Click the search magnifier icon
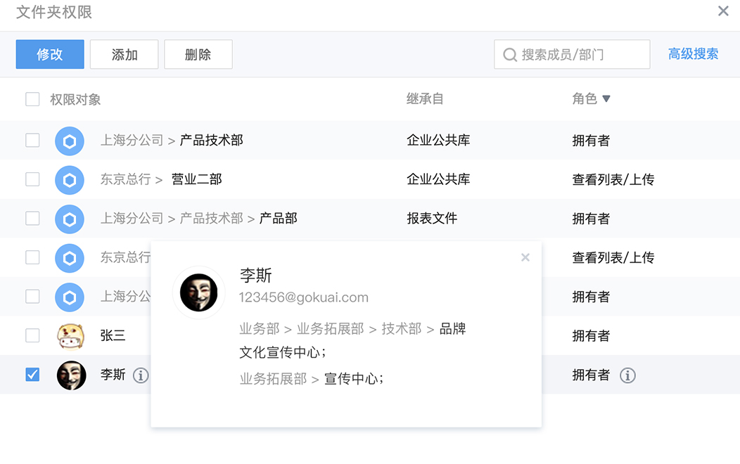The image size is (740, 464). 510,54
